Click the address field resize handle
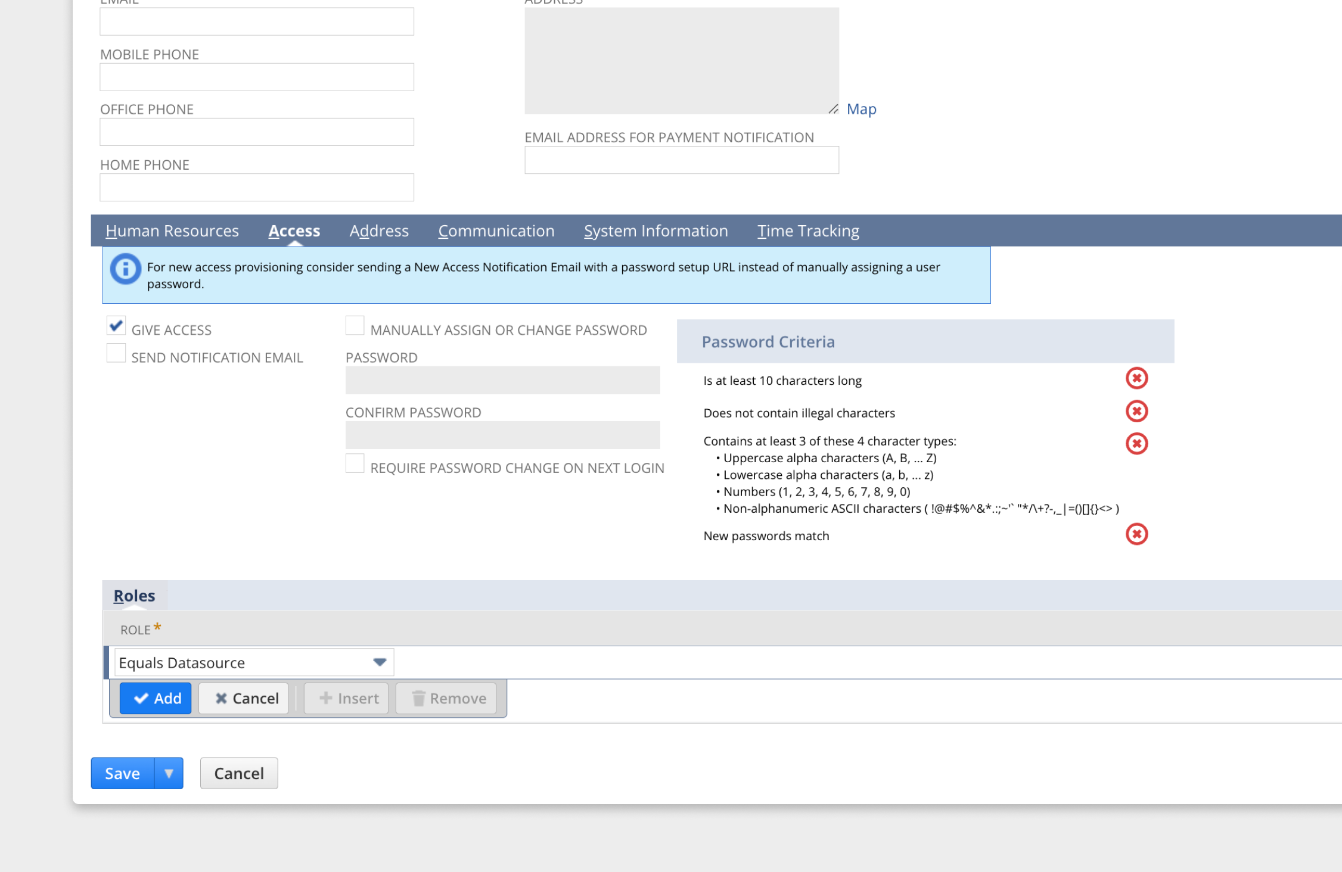The image size is (1342, 872). [x=832, y=109]
